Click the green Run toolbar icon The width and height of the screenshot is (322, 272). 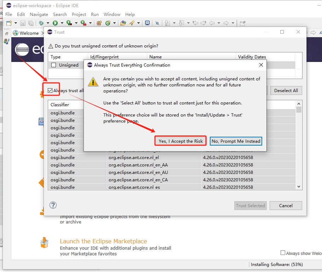55,23
